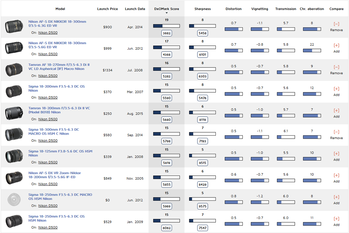Remove Sigma 18-300mm MACRO from comparison
This screenshot has width=349, height=233.
(x=336, y=134)
